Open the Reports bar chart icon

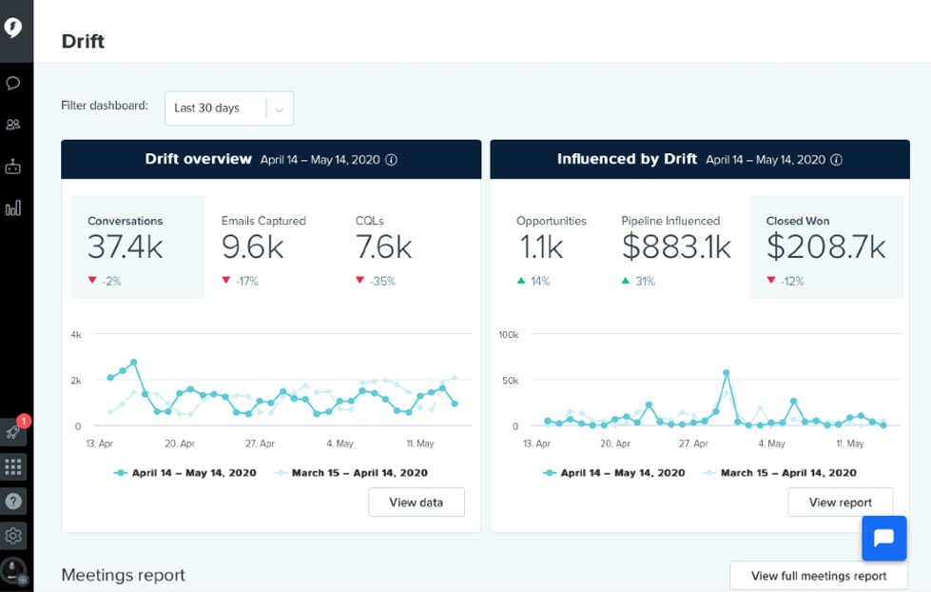point(13,208)
